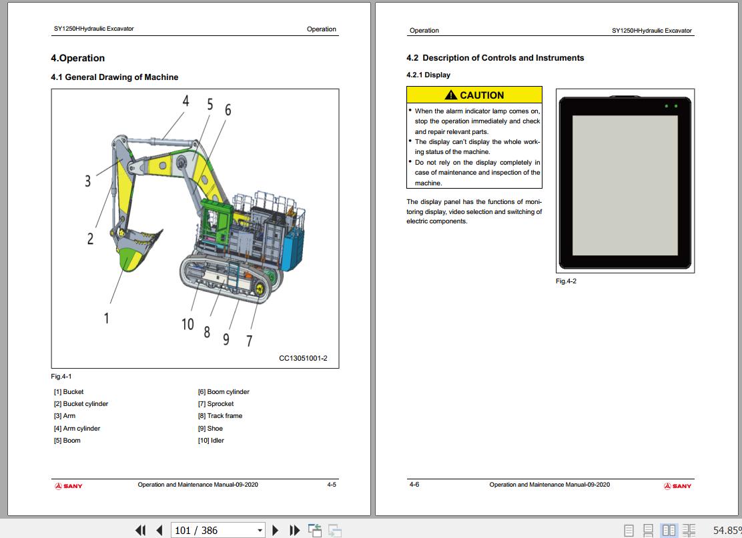Click the legend entry '[4] Arm cylinder'
This screenshot has height=538, width=742.
[x=77, y=428]
